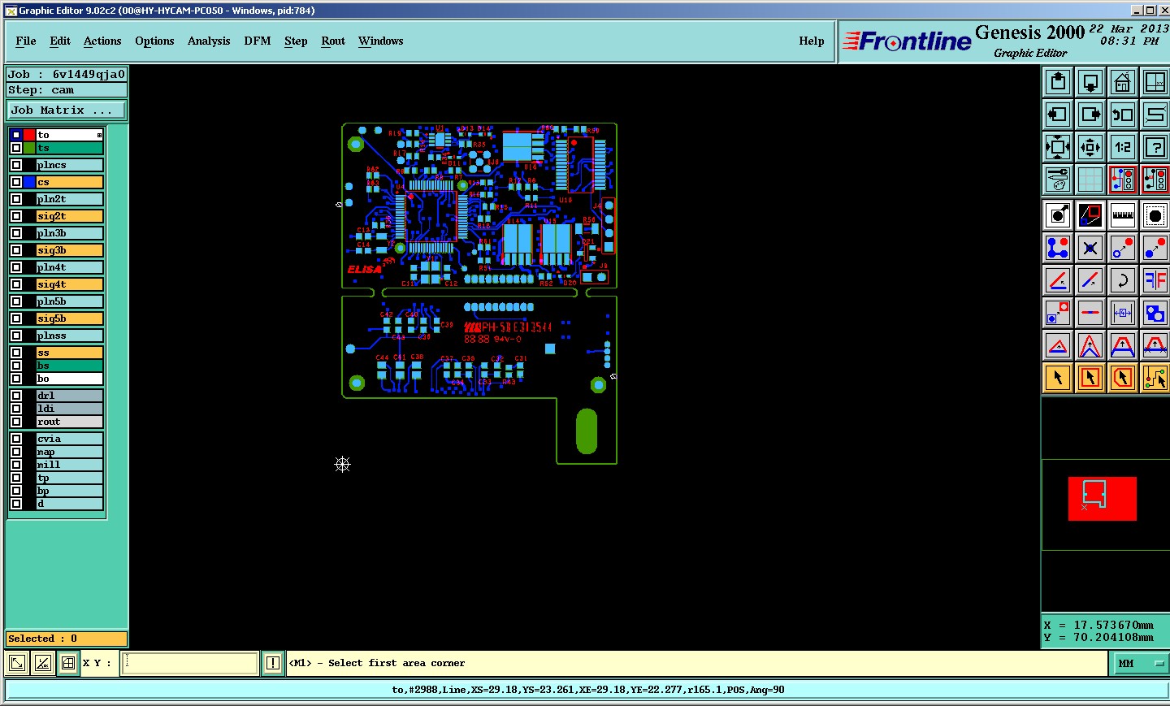Click the black-red contour highlight icon
Viewport: 1170px width, 706px height.
1090,215
